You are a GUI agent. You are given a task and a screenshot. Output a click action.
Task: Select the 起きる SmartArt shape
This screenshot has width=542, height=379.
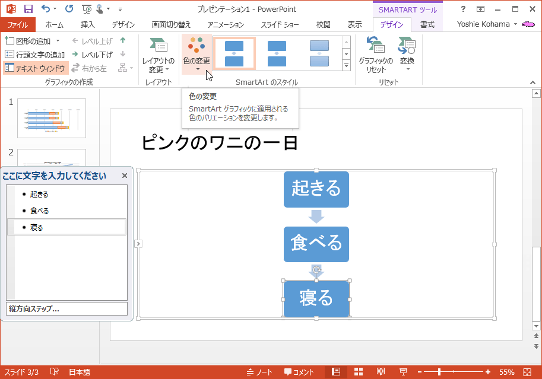coord(316,189)
